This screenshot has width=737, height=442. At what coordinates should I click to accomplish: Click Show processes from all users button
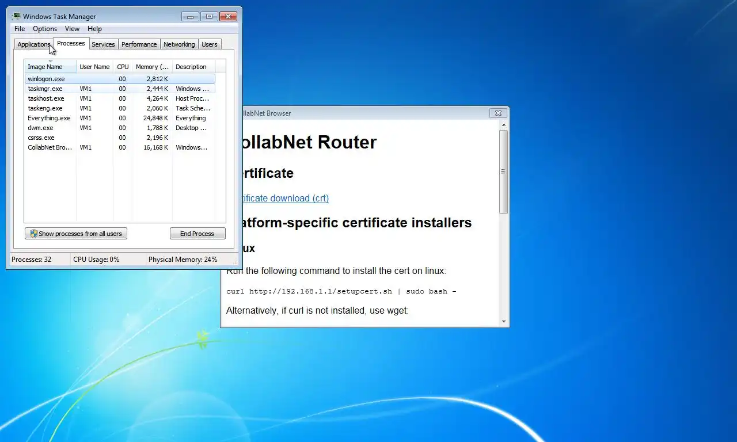(76, 234)
